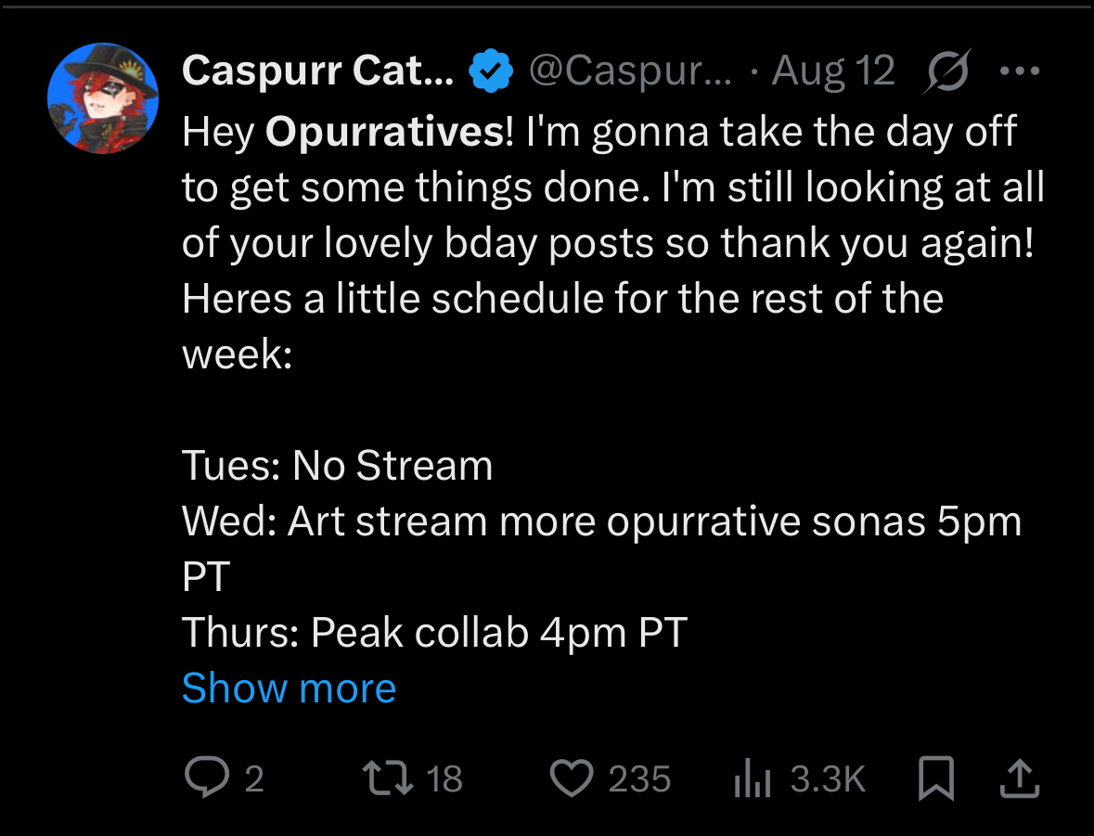The height and width of the screenshot is (836, 1094).
Task: Open view analytics bar chart icon
Action: 752,779
